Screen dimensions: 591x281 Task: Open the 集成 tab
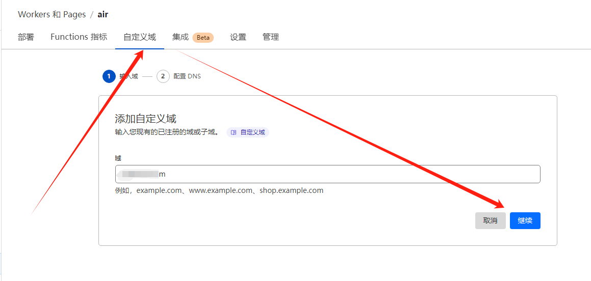(x=181, y=37)
